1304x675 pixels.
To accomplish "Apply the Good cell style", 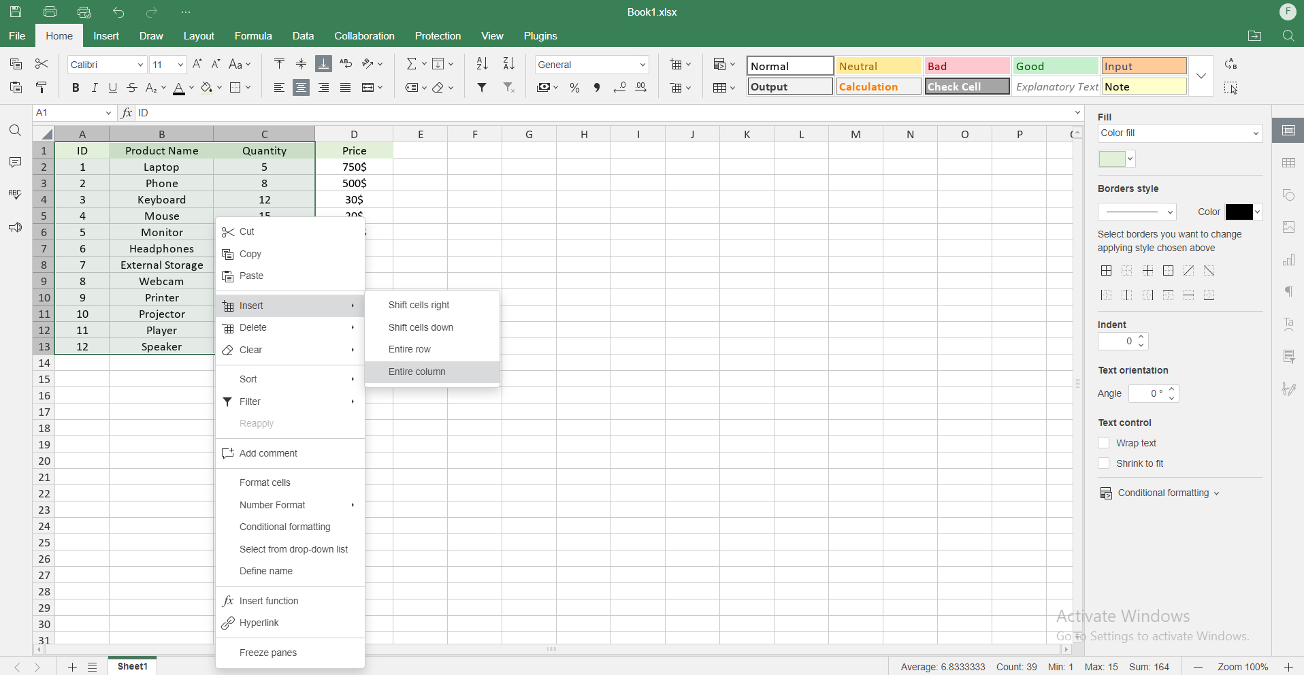I will coord(1054,65).
